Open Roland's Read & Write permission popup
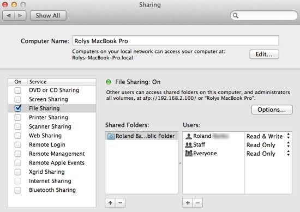Viewport: 300px width, 212px height. [268, 136]
